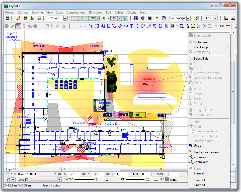Viewport: 241px width, 192px height.
Task: Click the Z value input field
Action: coord(122,174)
